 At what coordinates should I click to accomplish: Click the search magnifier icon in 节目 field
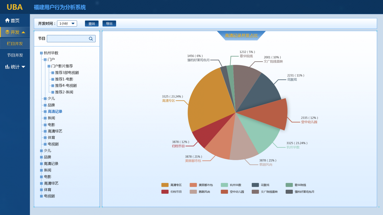click(91, 39)
